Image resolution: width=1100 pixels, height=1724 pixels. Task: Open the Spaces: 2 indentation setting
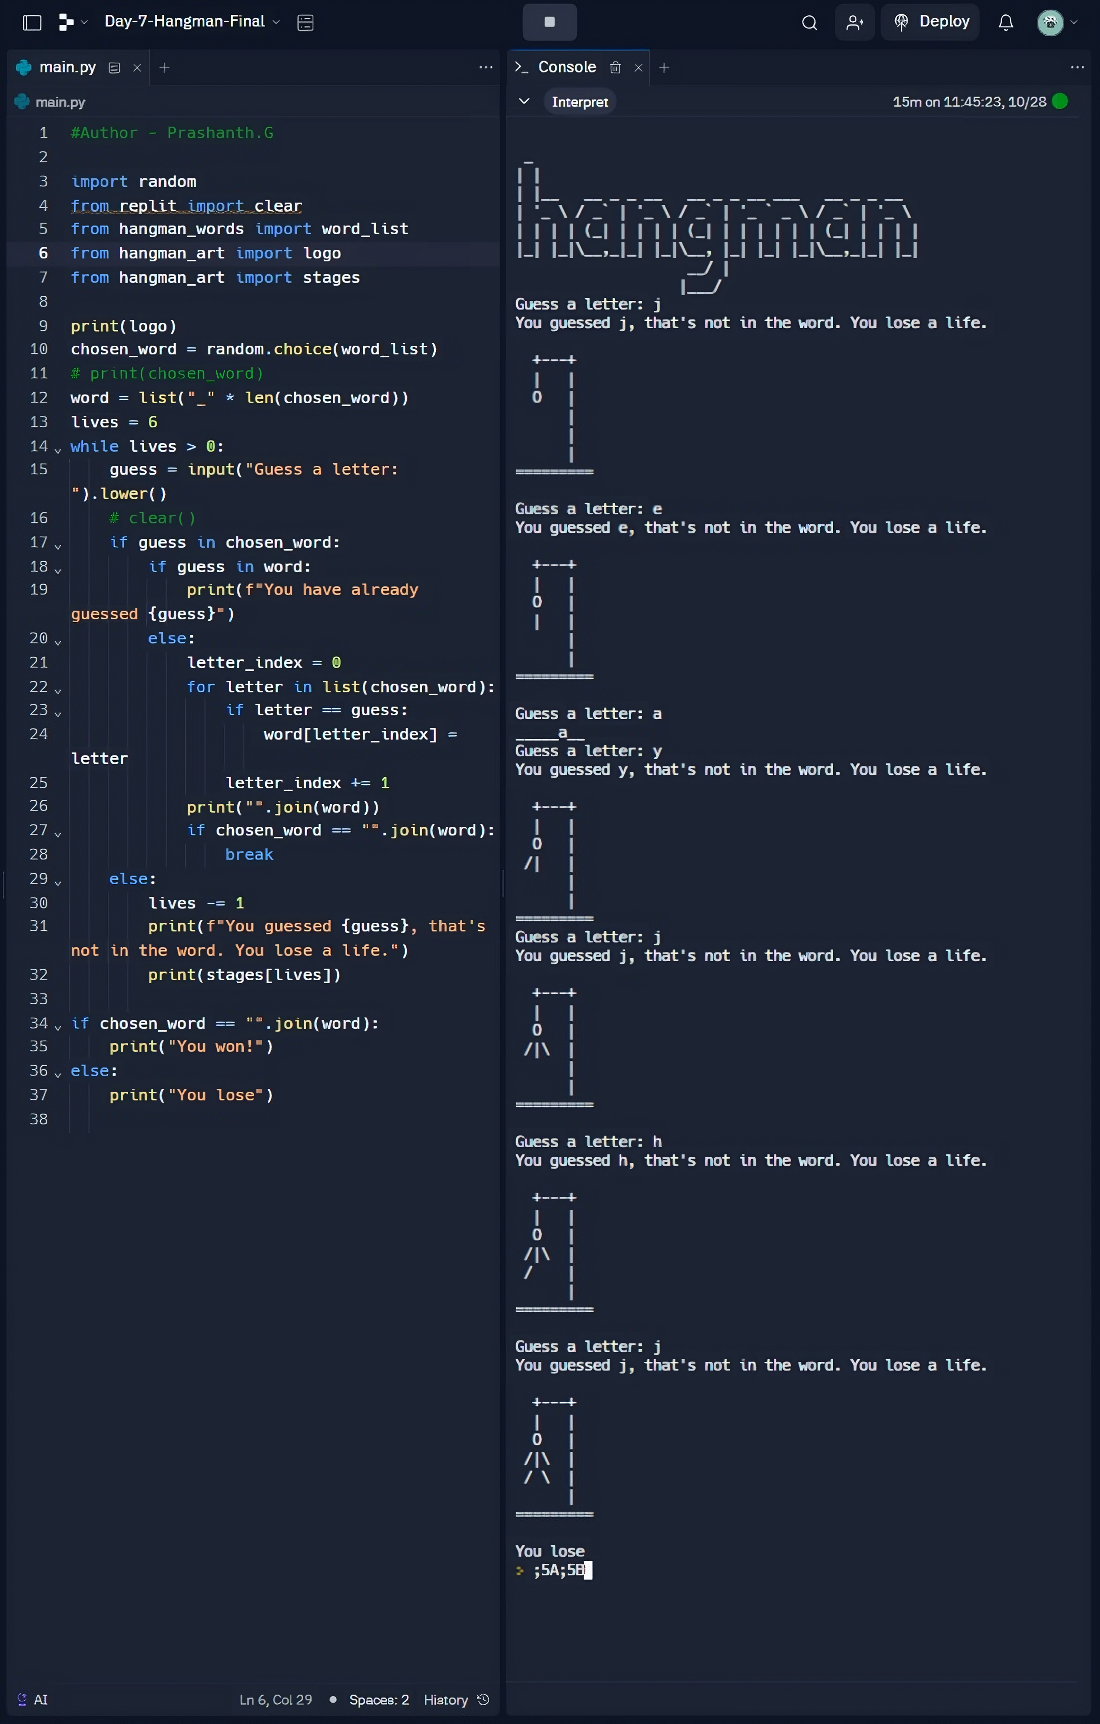tap(378, 1699)
